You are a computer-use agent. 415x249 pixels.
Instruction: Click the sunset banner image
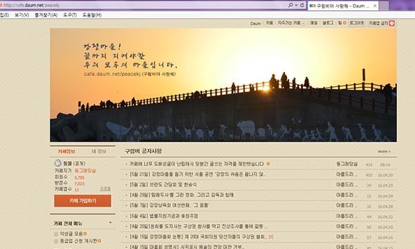pos(223,85)
